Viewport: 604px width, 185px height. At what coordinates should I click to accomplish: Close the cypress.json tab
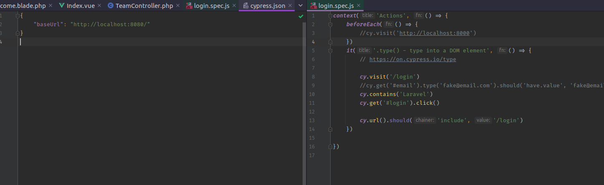(x=291, y=6)
